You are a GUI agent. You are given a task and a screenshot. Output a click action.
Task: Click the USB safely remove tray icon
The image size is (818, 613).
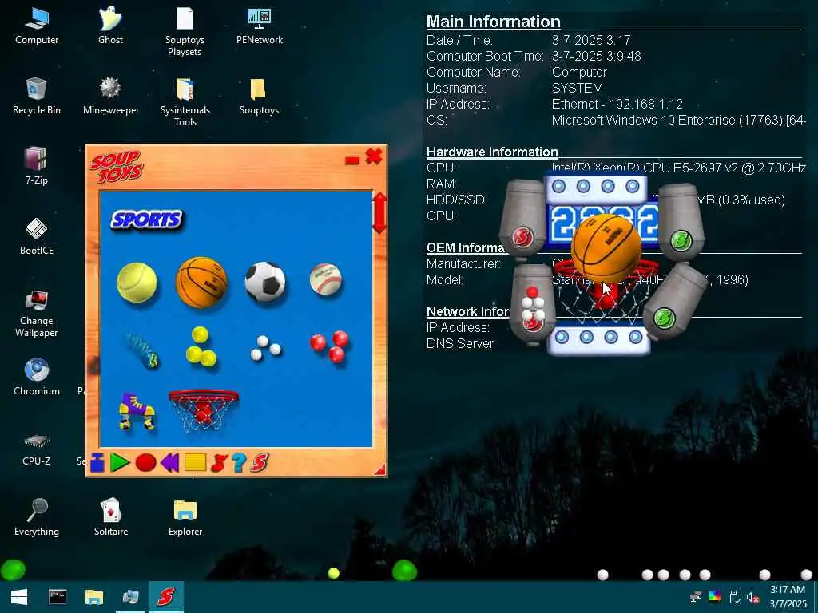pyautogui.click(x=734, y=597)
